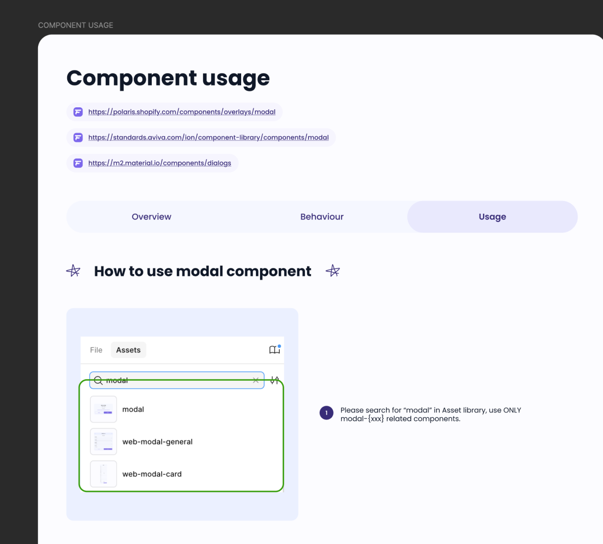
Task: Switch to the Overview tab
Action: pyautogui.click(x=151, y=217)
